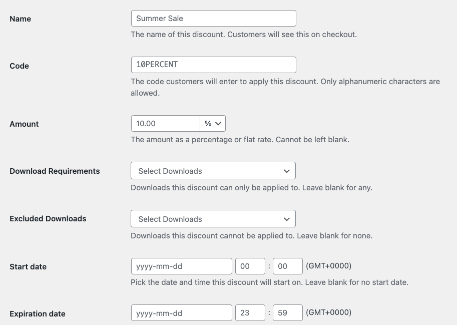Open the percent amount type dropdown
This screenshot has height=325, width=457.
(x=213, y=124)
